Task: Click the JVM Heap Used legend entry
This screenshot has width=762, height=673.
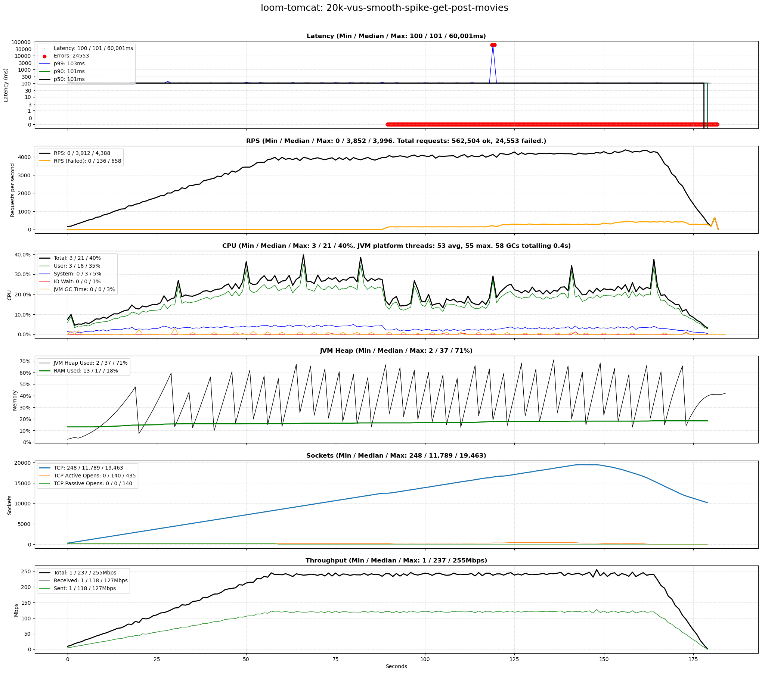Action: (x=90, y=363)
